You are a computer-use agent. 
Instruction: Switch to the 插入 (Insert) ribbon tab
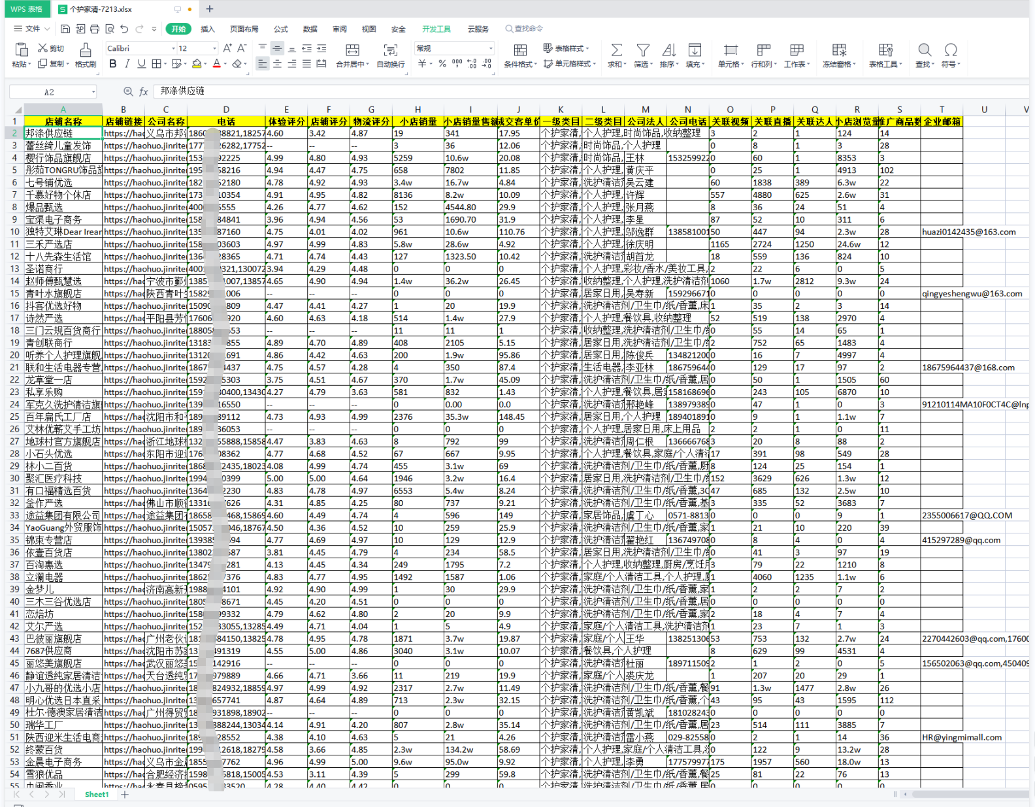coord(208,29)
